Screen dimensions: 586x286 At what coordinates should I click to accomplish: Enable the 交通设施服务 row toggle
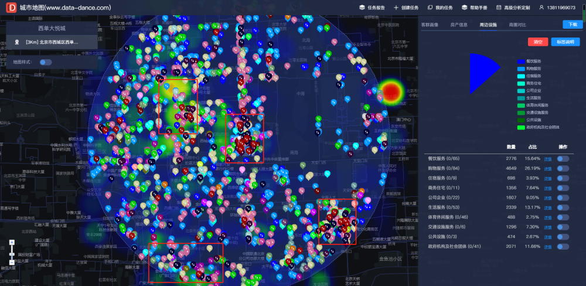pos(563,227)
